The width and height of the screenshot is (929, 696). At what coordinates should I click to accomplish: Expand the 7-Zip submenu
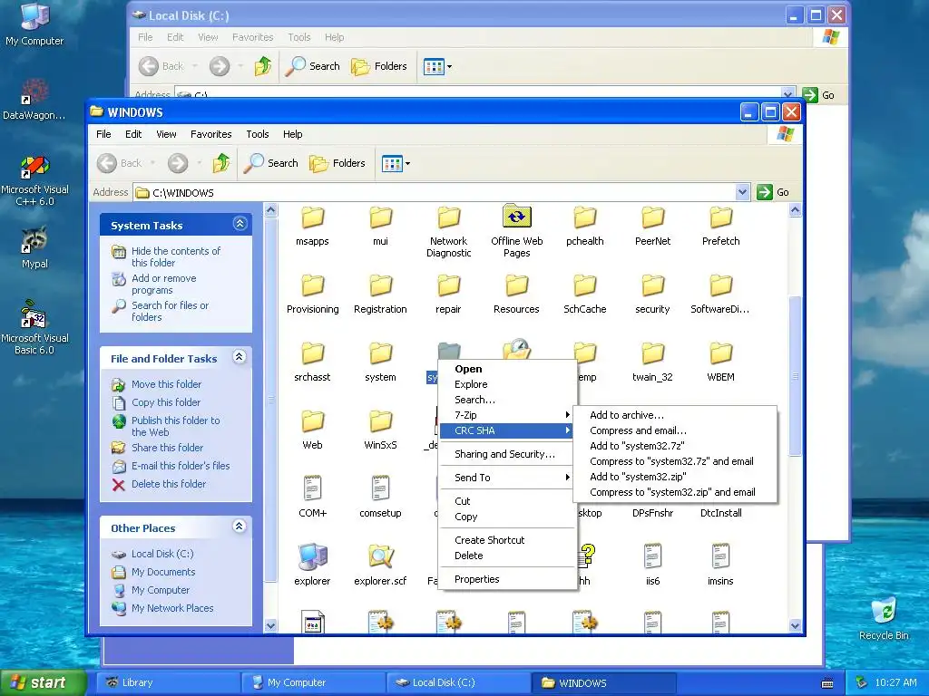[x=508, y=415]
